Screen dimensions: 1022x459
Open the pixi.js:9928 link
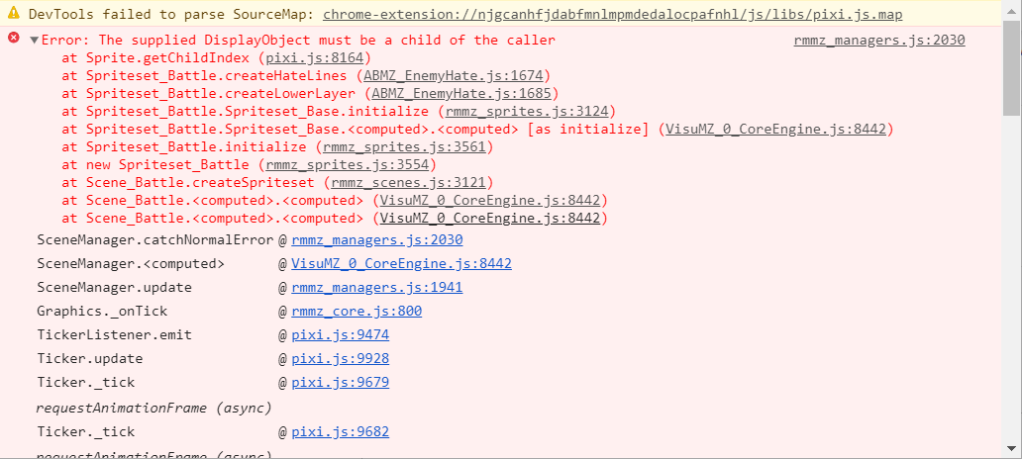(x=341, y=359)
